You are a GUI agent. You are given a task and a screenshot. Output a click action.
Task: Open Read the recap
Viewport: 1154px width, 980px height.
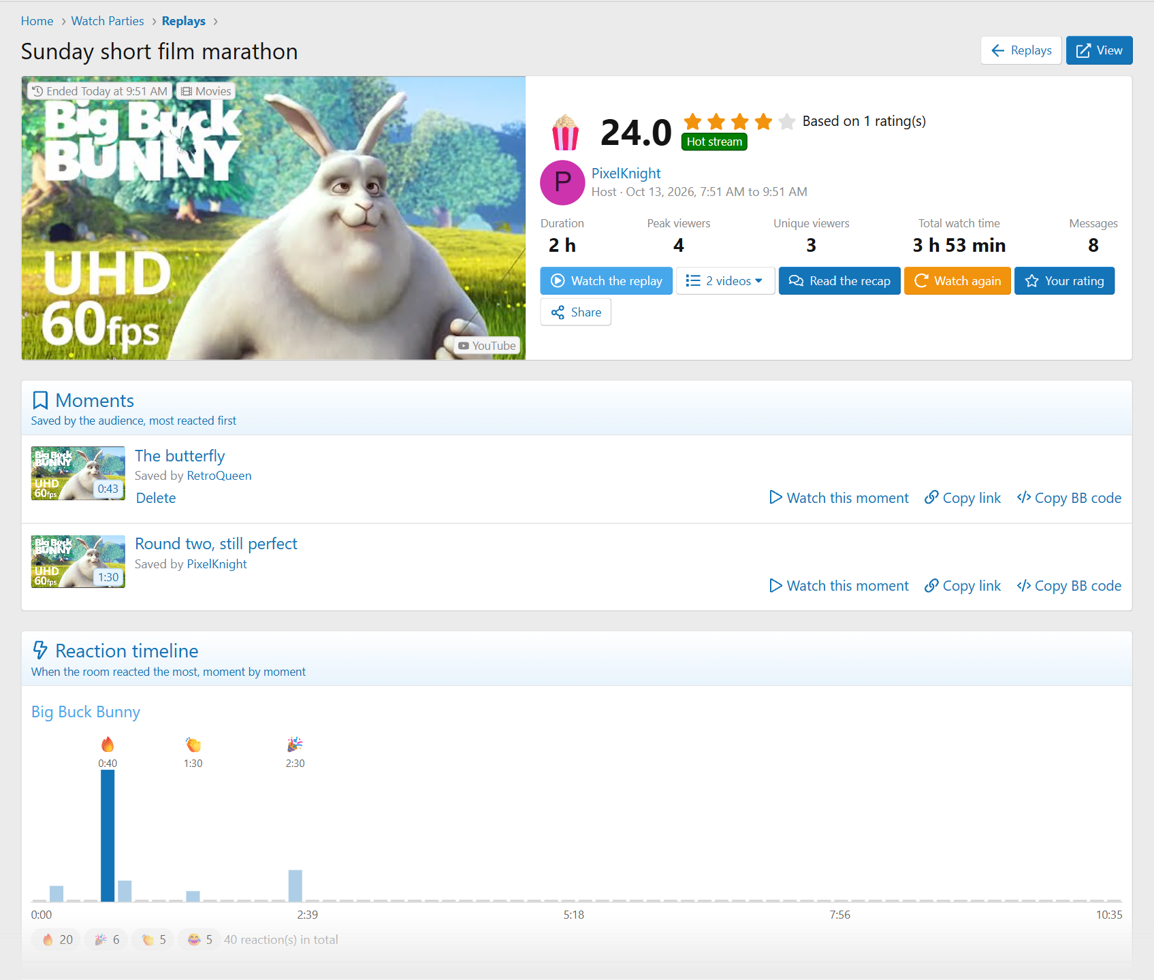(x=839, y=281)
